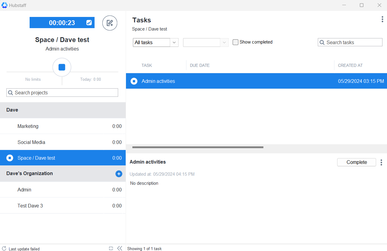The width and height of the screenshot is (387, 251).
Task: Click stop icon on Space / Dave test project
Action: (10, 158)
